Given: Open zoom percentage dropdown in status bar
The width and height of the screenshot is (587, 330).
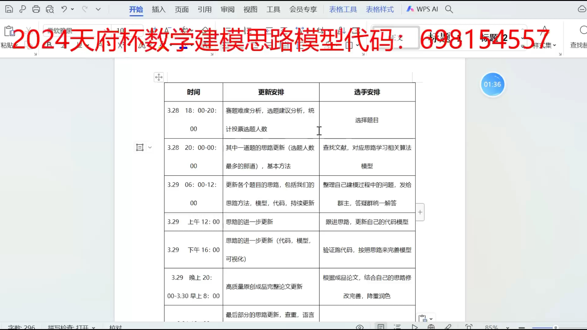Looking at the screenshot, I should coord(508,328).
